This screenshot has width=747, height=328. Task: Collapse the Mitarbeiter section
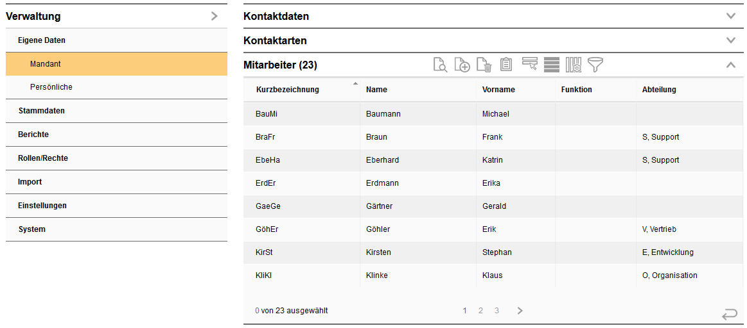coord(730,65)
